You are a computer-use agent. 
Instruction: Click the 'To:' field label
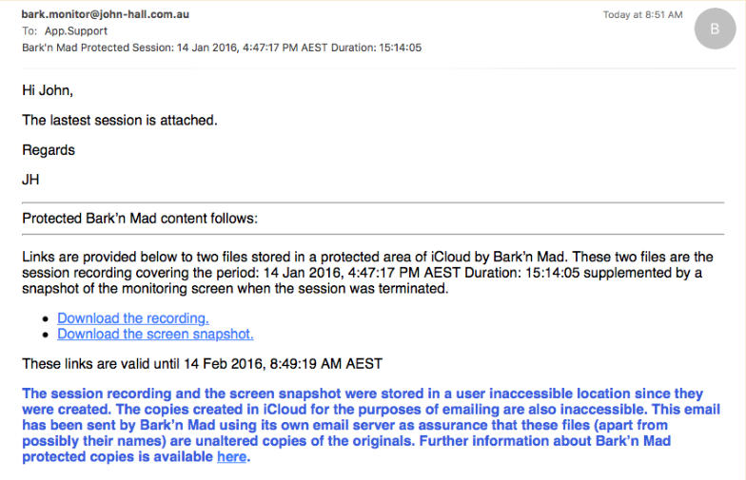click(x=29, y=30)
